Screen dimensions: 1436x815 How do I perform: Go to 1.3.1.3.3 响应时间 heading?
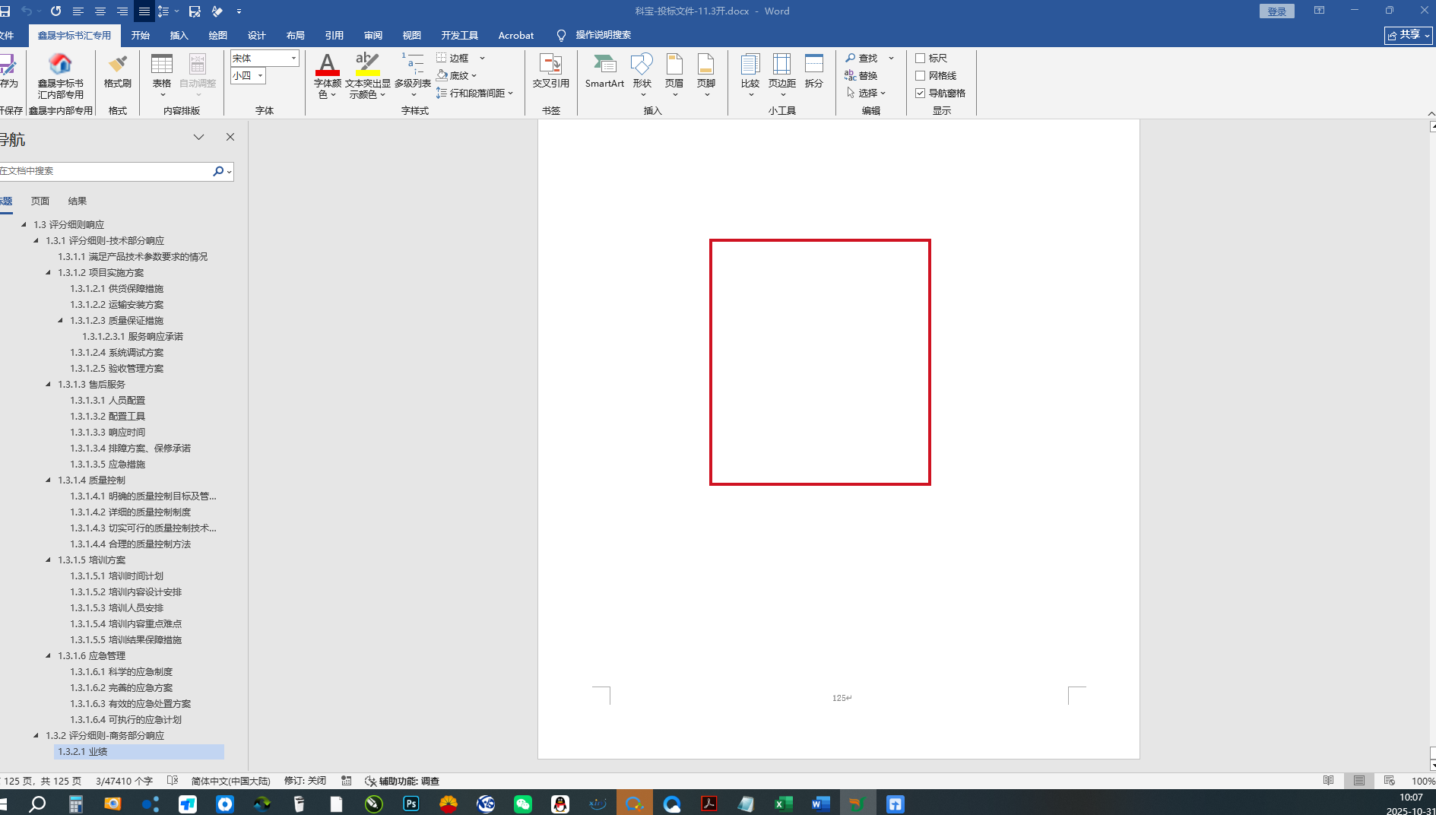[x=107, y=432]
